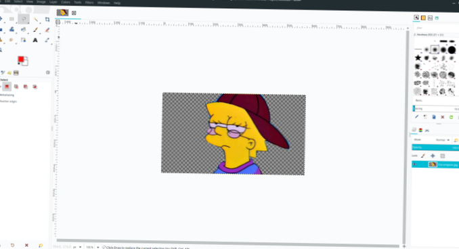
Task: Switch to the Document History tab
Action: pyautogui.click(x=437, y=18)
